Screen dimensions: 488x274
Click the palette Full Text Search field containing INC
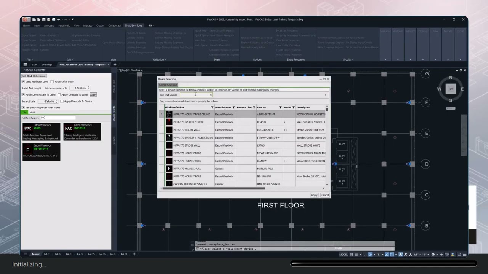57,118
